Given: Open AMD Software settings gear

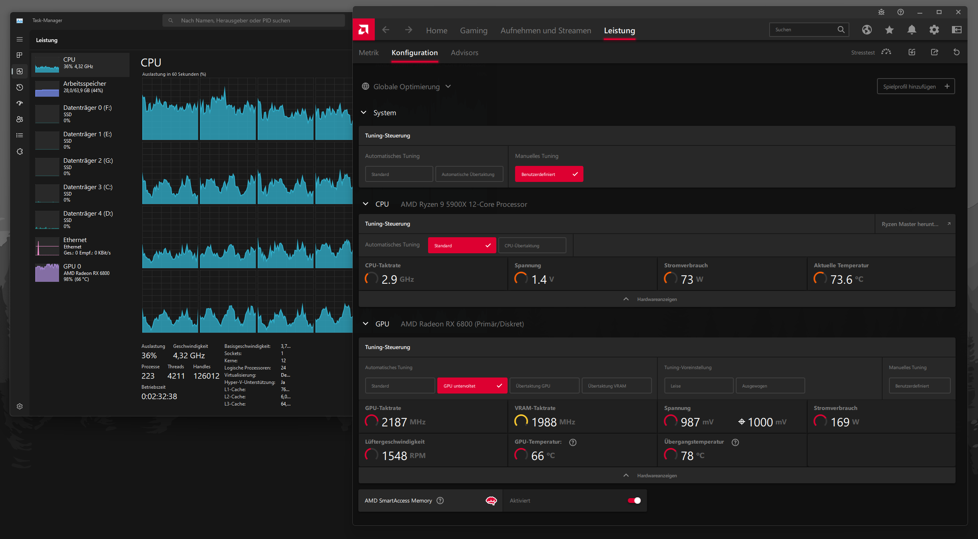Looking at the screenshot, I should pyautogui.click(x=934, y=30).
